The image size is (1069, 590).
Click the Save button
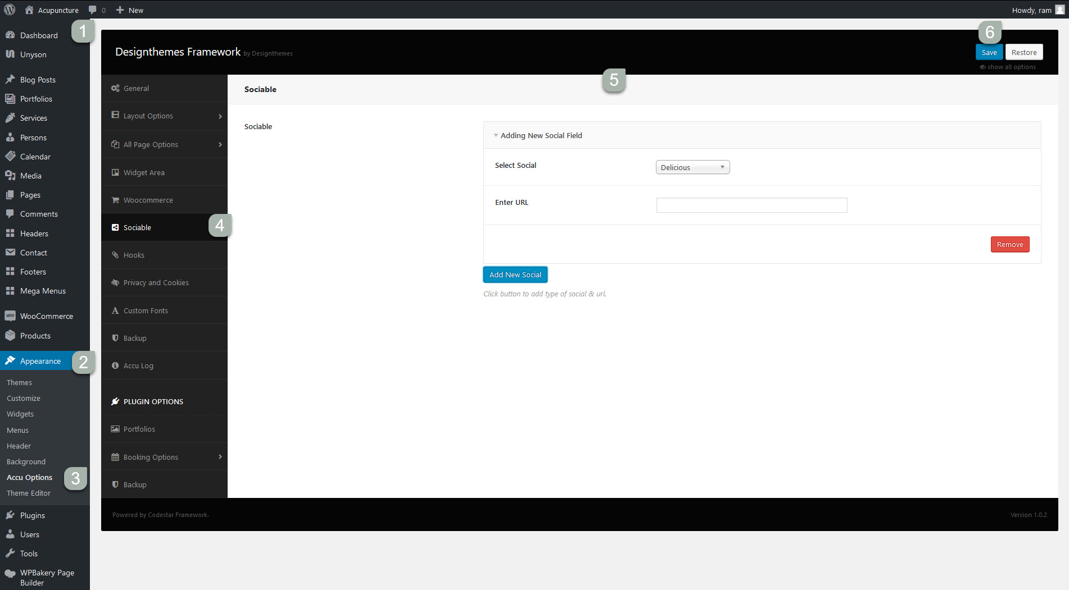pyautogui.click(x=989, y=52)
